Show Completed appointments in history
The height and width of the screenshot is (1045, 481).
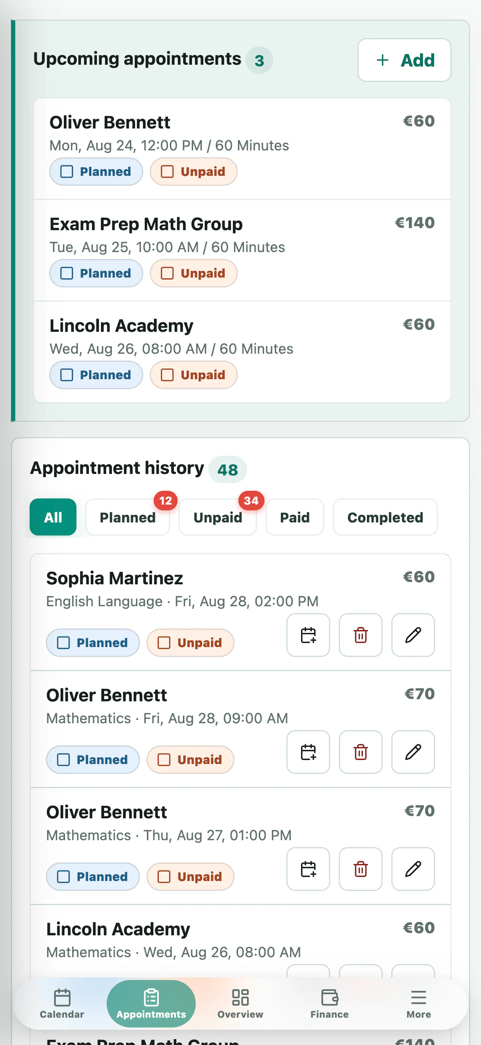point(385,517)
